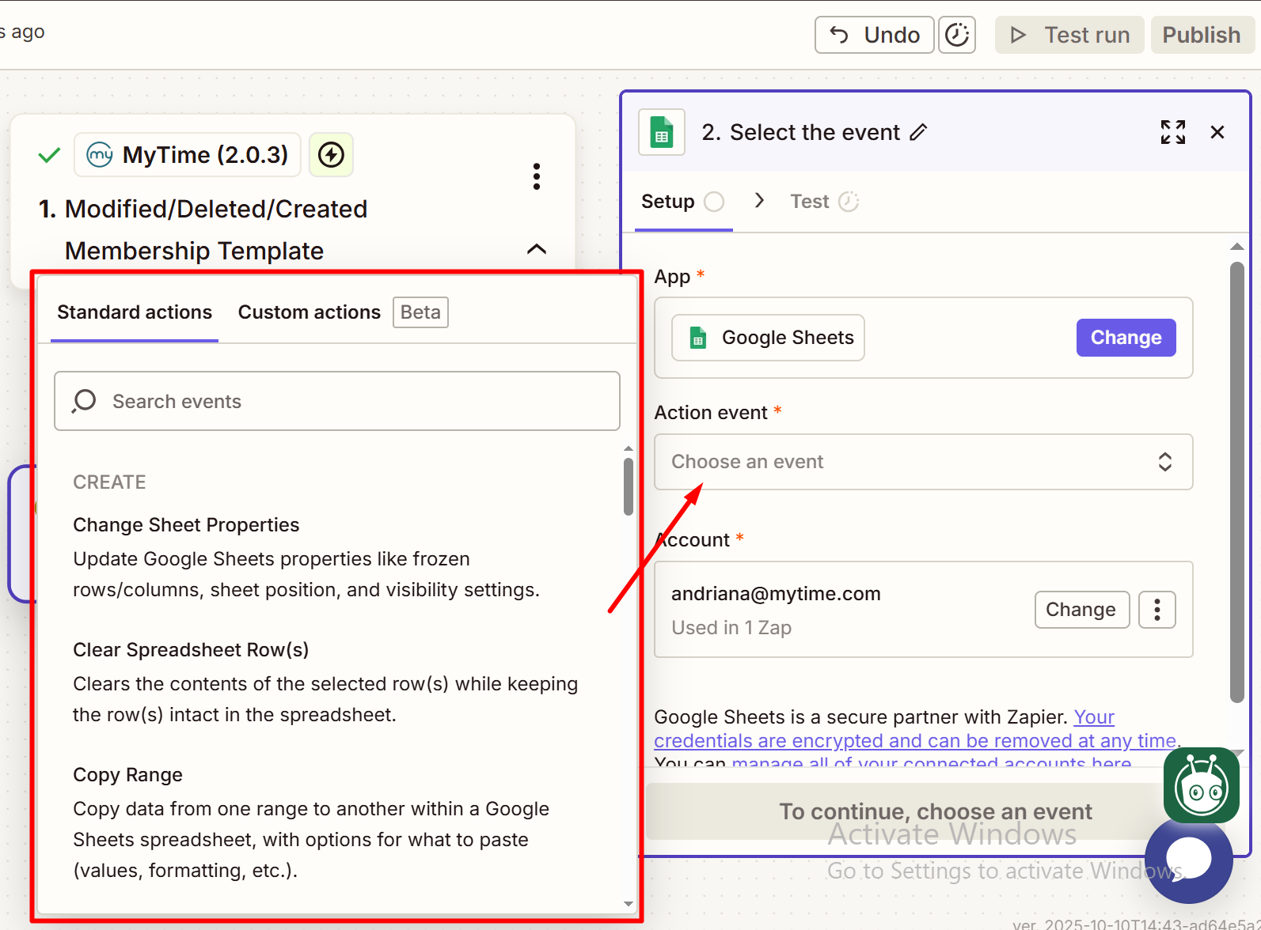Open the Choose an event dropdown
The height and width of the screenshot is (930, 1261).
(x=923, y=462)
